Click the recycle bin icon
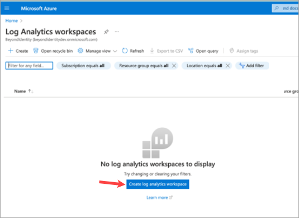 click(x=36, y=50)
